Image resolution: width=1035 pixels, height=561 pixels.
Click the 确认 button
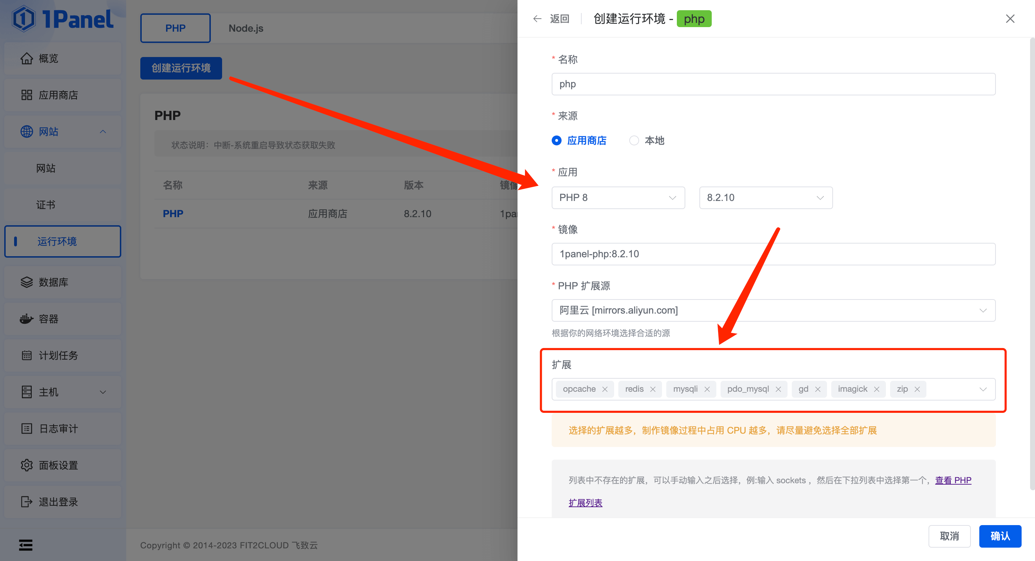tap(1000, 536)
